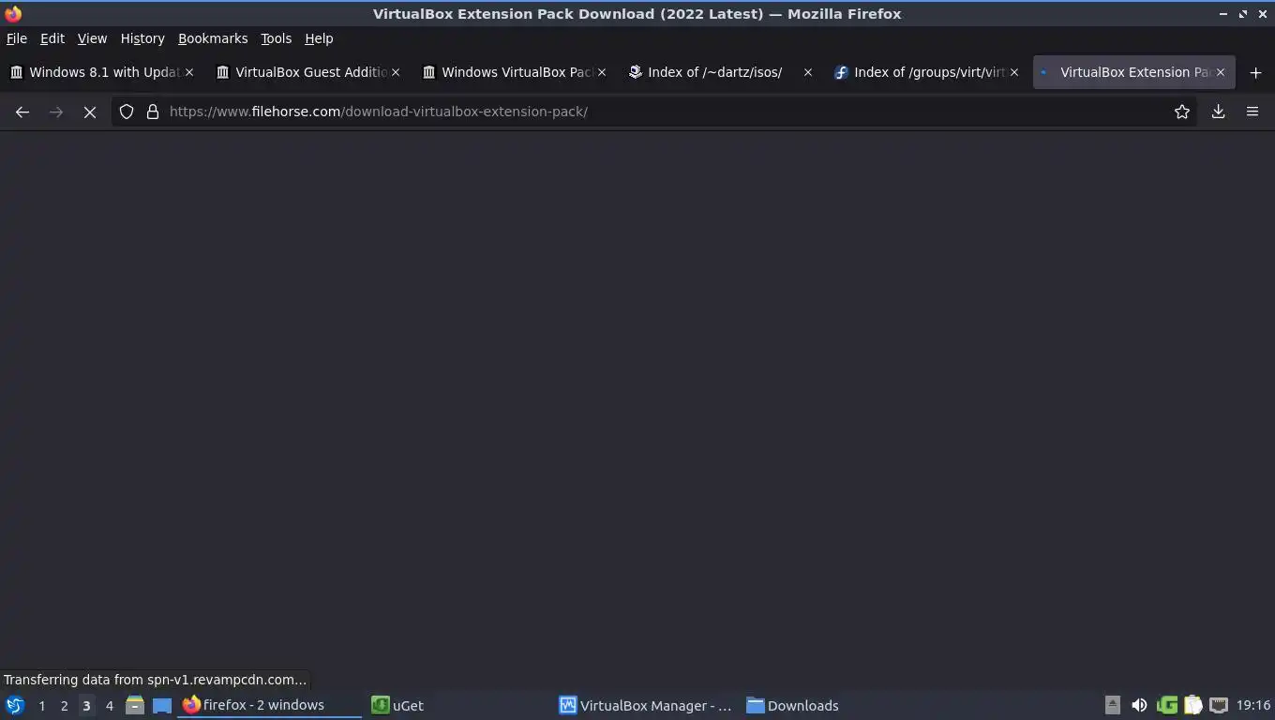Viewport: 1275px width, 720px height.
Task: Close the VirtualBox Guest Additions tab
Action: click(396, 72)
